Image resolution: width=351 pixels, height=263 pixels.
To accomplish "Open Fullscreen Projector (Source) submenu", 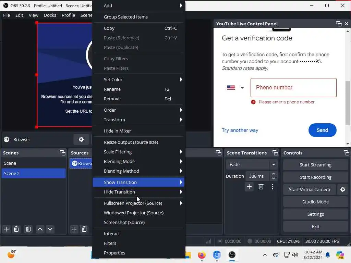I will pyautogui.click(x=138, y=203).
